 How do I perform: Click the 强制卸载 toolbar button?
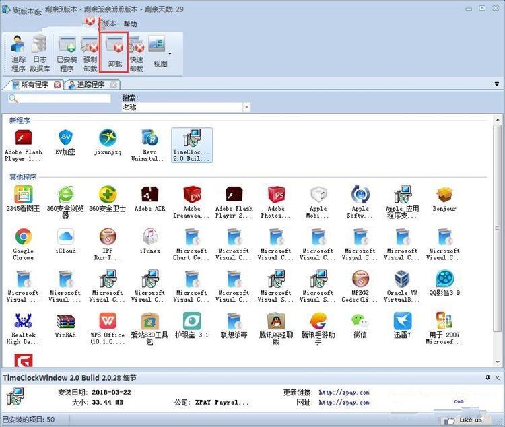90,54
